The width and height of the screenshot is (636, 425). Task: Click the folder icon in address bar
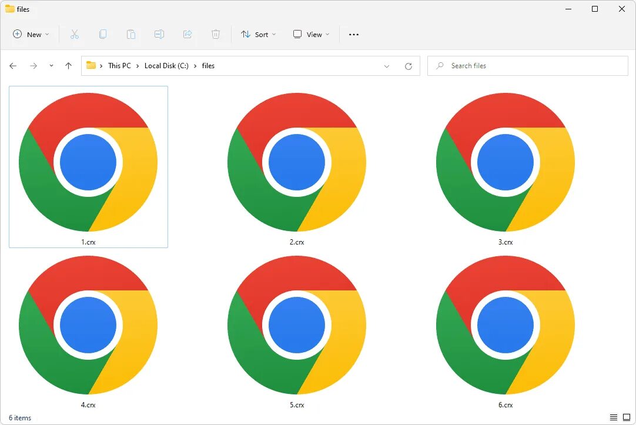91,65
